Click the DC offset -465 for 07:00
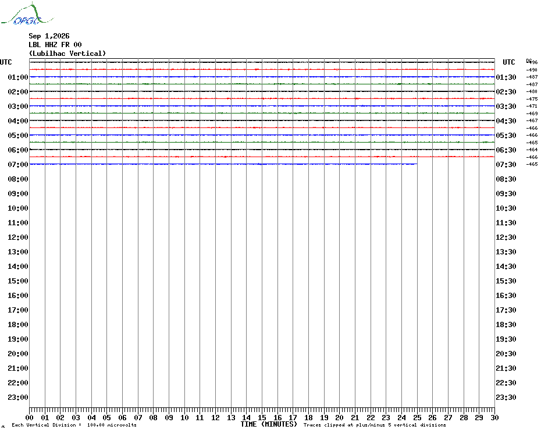 (532, 164)
